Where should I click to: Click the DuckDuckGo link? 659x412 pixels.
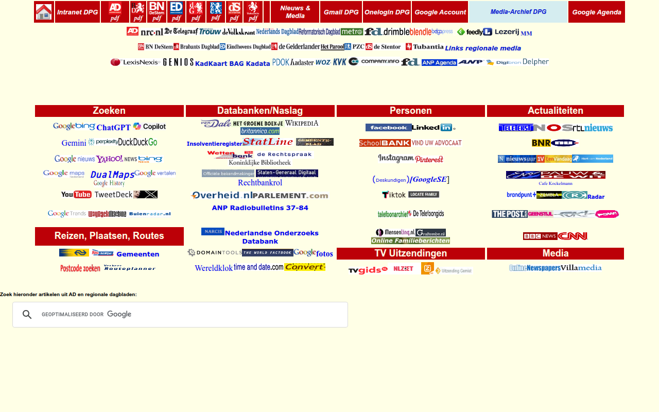click(x=138, y=142)
